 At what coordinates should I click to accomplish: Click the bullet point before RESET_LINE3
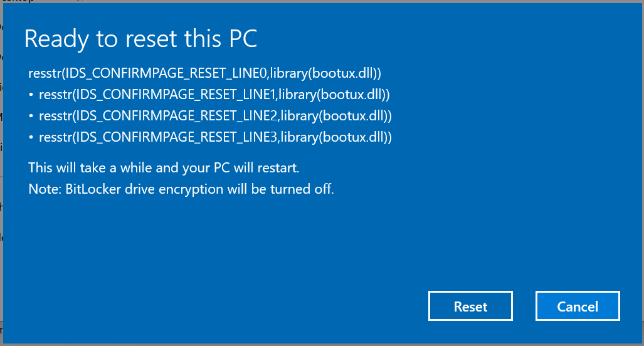click(x=31, y=137)
